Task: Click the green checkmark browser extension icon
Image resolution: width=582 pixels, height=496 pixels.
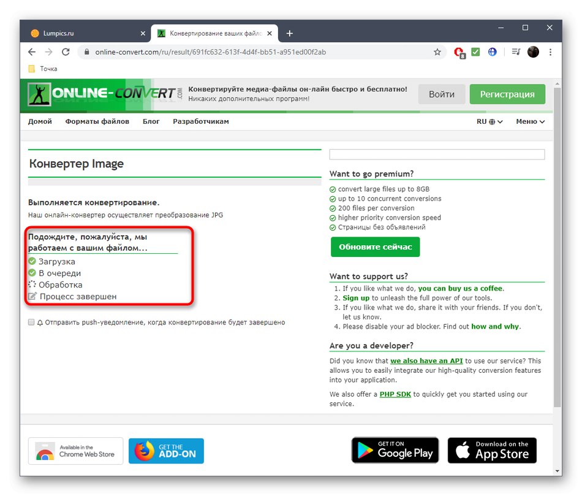Action: click(475, 52)
